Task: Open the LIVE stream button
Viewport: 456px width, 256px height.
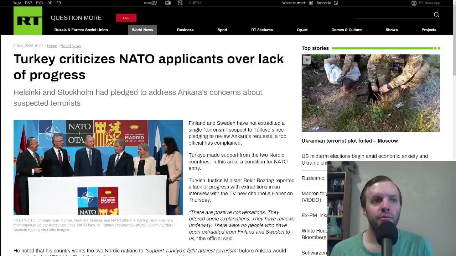Action: pos(126,18)
